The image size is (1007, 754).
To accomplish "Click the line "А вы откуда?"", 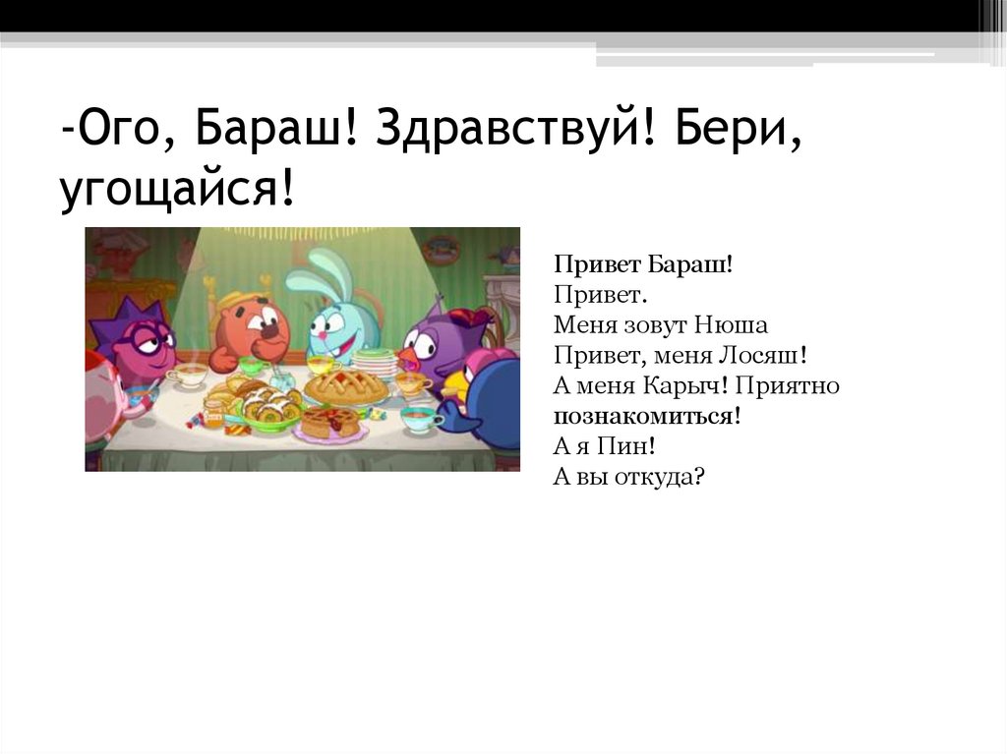I will 628,477.
